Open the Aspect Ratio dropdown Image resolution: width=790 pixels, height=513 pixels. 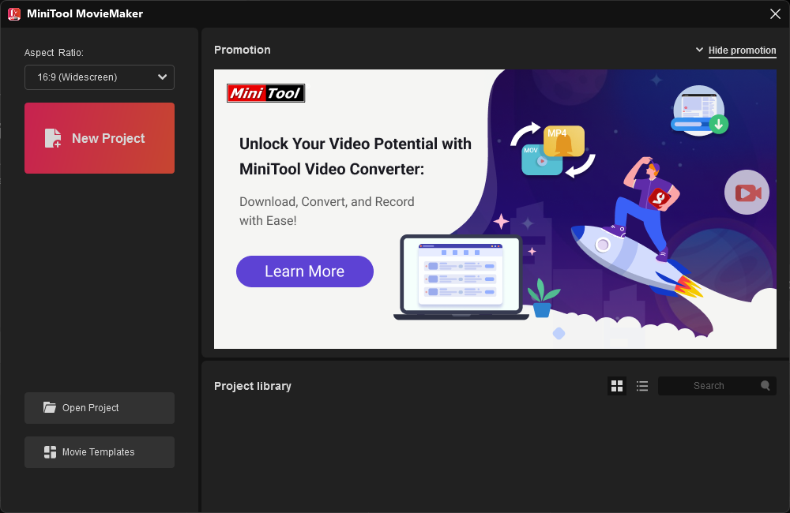[x=99, y=77]
